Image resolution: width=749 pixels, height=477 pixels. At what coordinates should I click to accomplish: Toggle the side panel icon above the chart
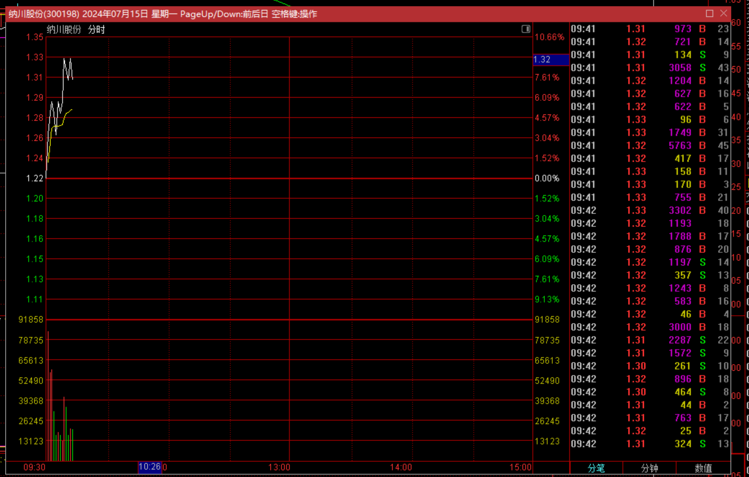tap(526, 29)
